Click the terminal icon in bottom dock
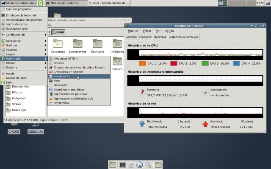271x169 pixels. click(122, 164)
